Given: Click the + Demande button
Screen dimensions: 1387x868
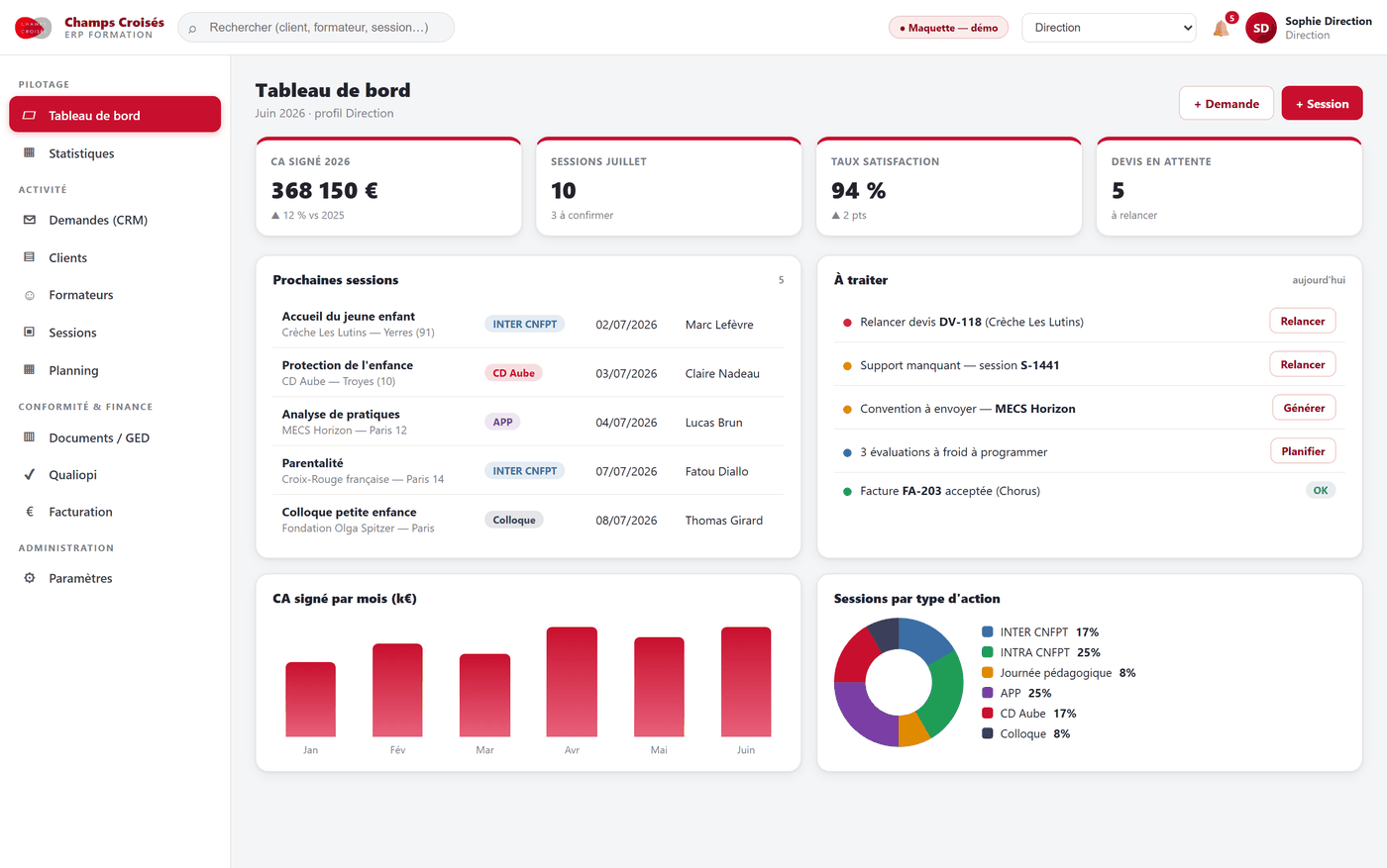Looking at the screenshot, I should pos(1226,104).
